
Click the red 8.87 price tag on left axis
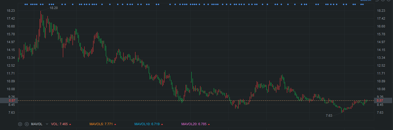tap(12, 100)
